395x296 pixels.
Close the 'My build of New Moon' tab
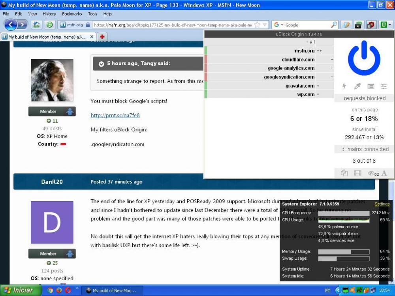coord(92,37)
